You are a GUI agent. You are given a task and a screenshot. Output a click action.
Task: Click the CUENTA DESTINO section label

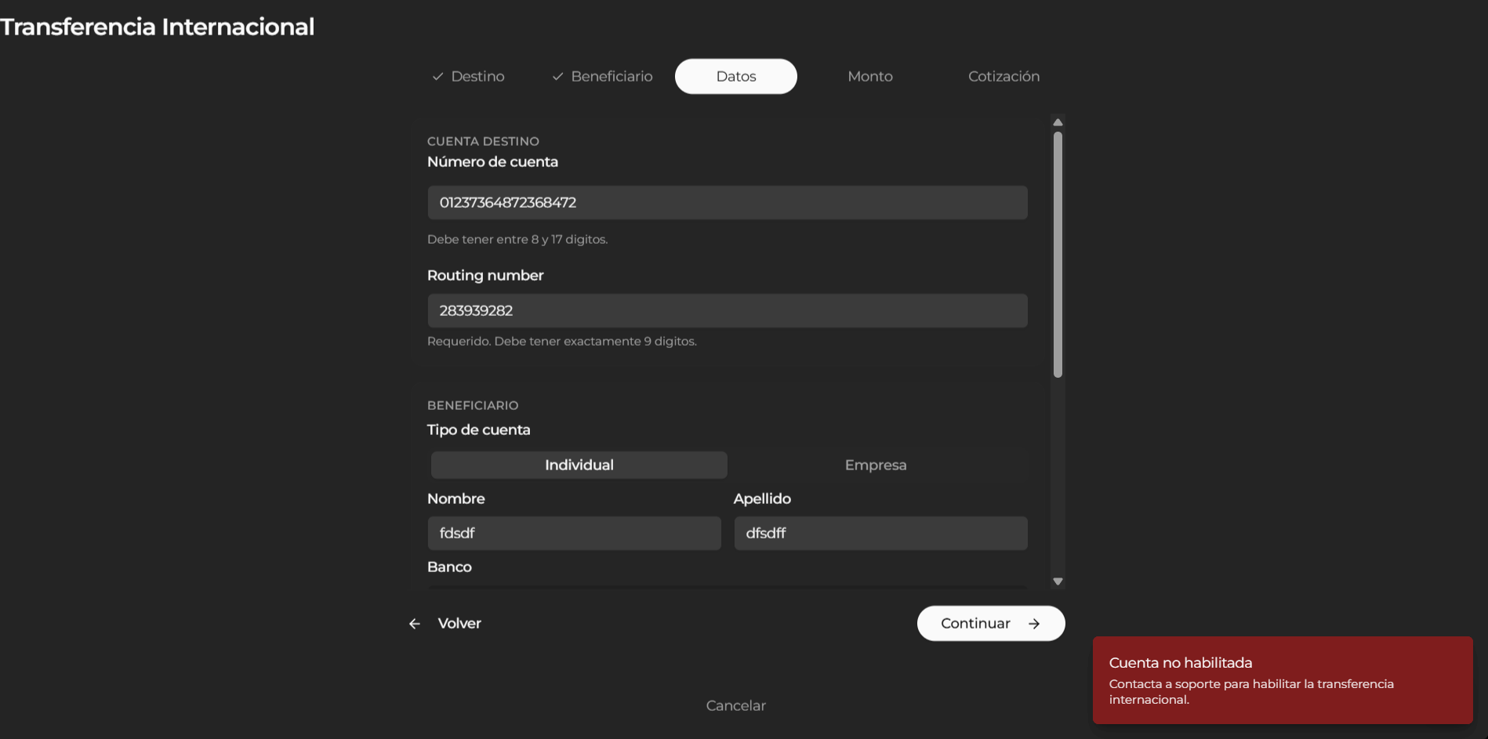pos(483,142)
